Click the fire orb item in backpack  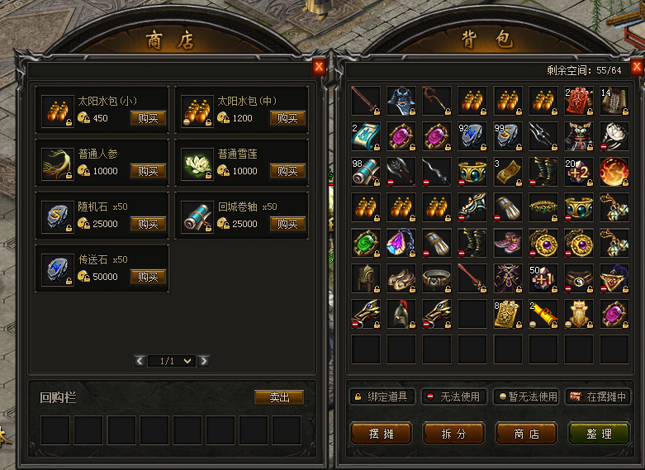point(614,172)
